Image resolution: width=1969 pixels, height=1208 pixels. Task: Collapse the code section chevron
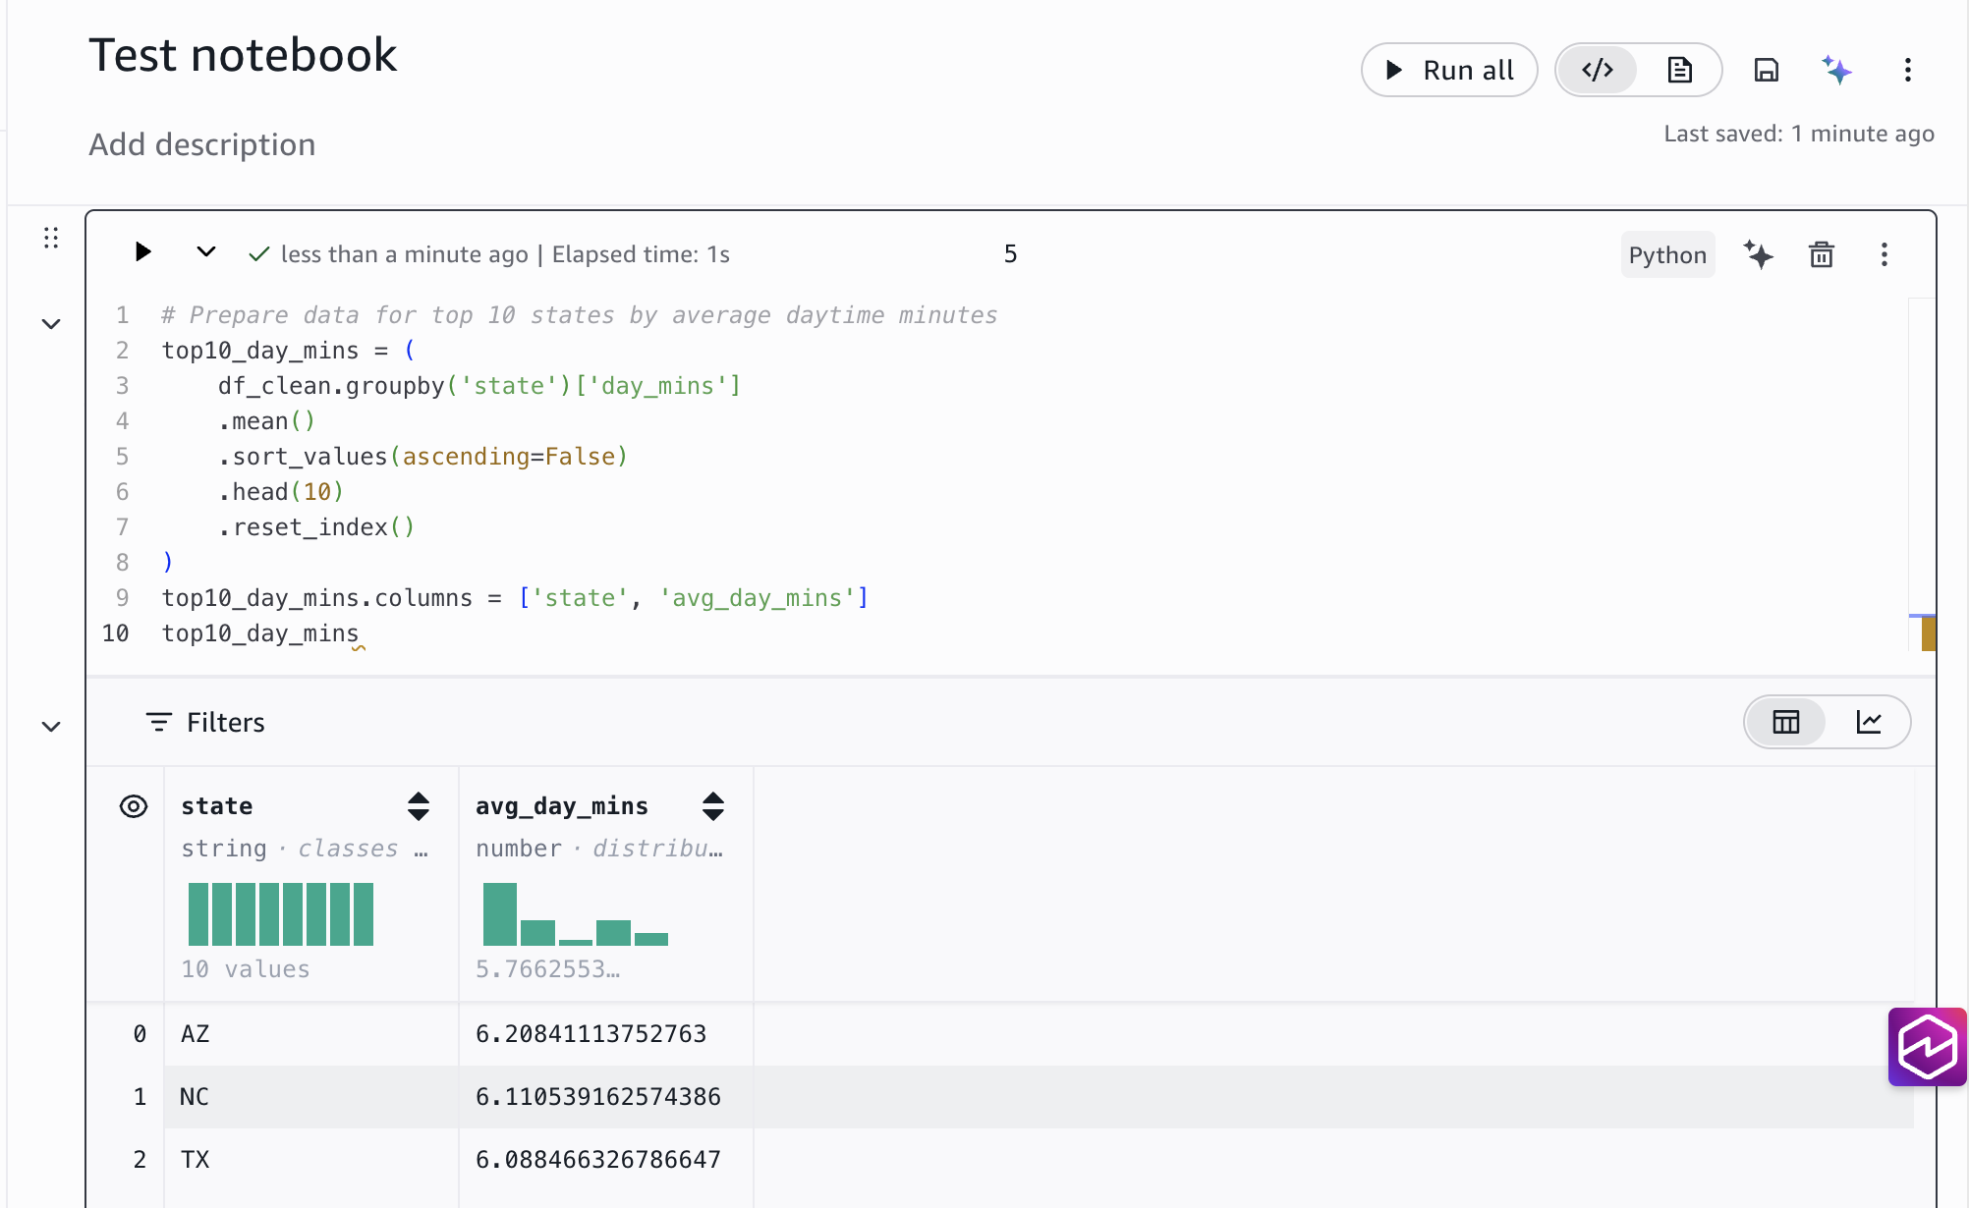point(51,323)
